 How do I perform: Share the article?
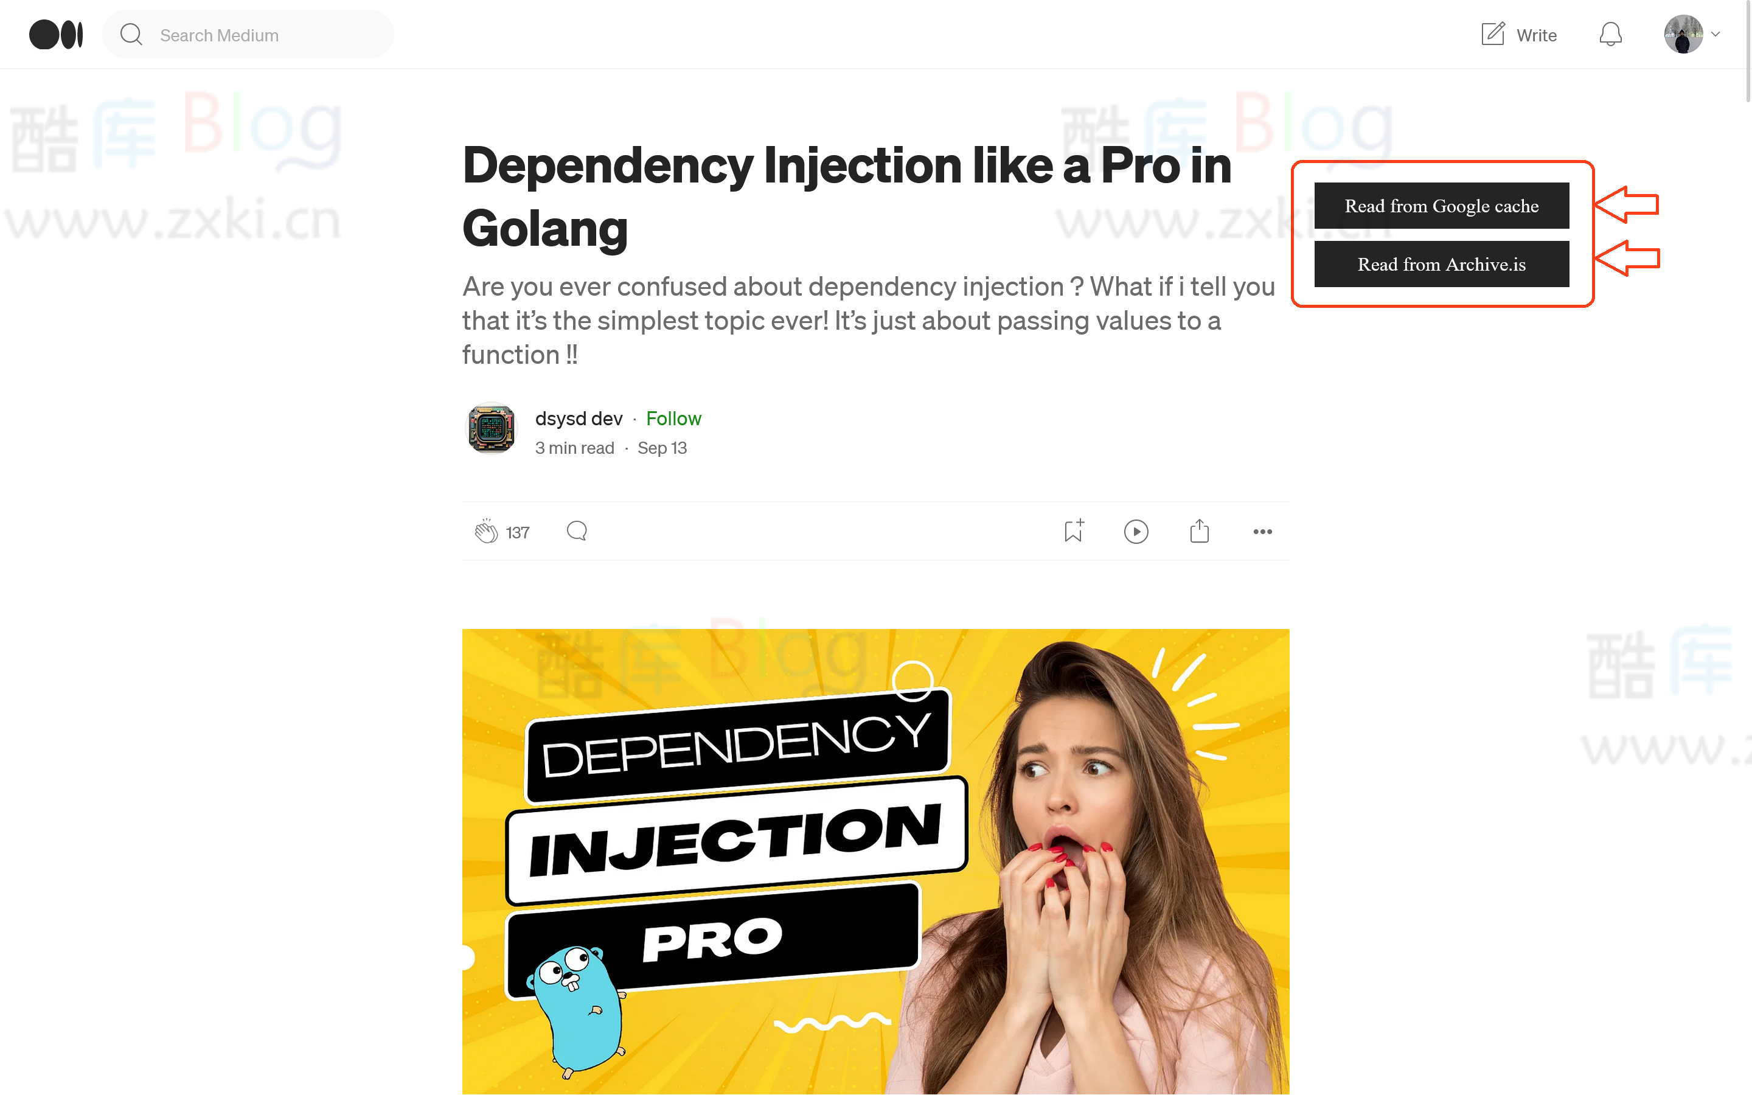[1200, 531]
